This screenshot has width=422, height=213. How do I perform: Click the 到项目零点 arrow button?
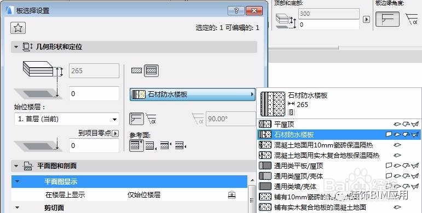pyautogui.click(x=115, y=133)
